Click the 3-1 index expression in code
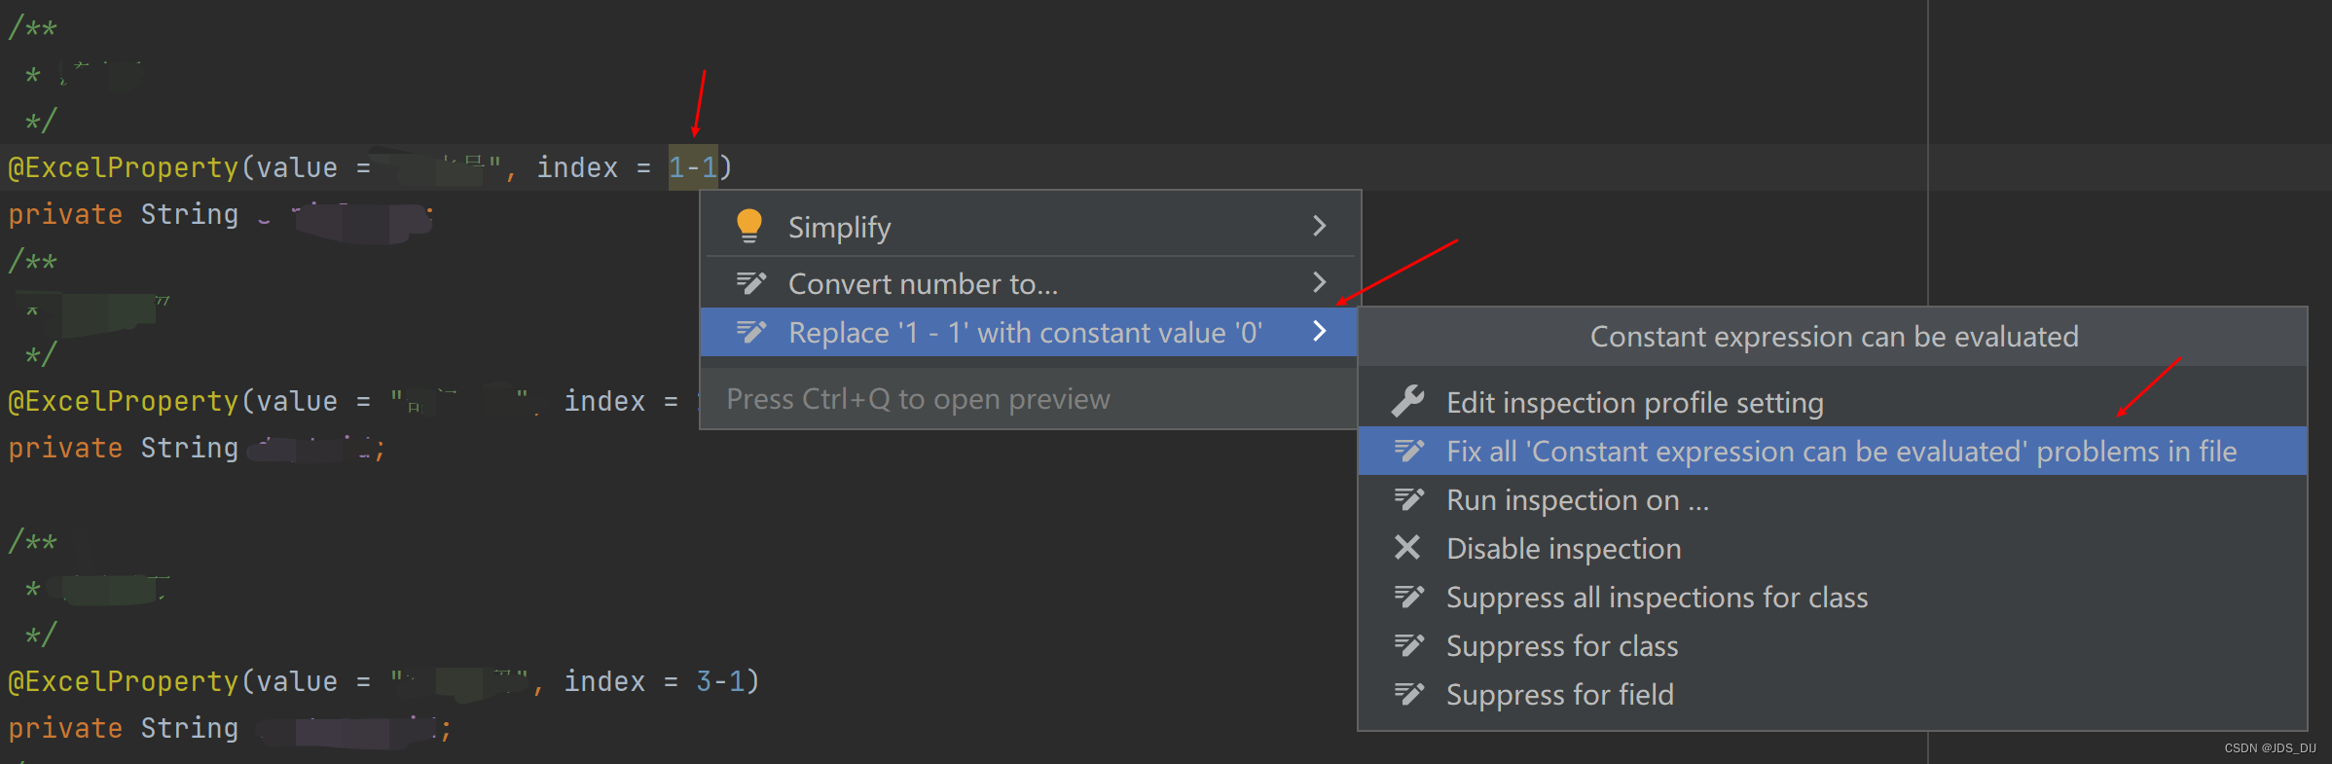Image resolution: width=2332 pixels, height=764 pixels. pos(720,681)
